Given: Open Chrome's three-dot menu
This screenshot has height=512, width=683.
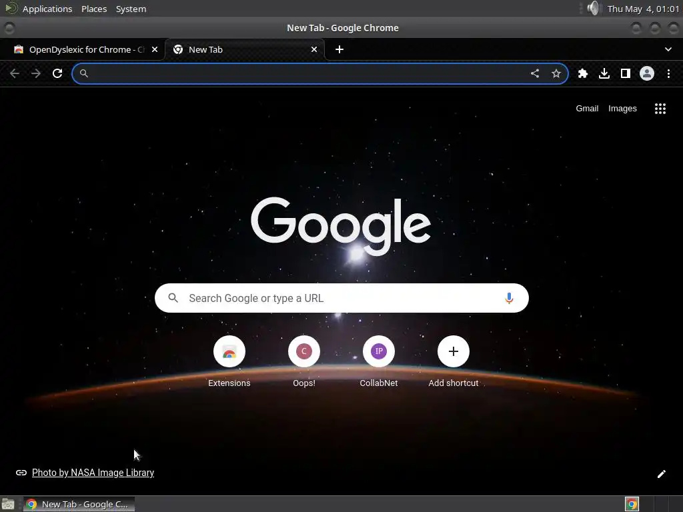Looking at the screenshot, I should pyautogui.click(x=668, y=73).
